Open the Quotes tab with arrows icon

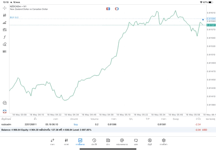tap(52, 142)
